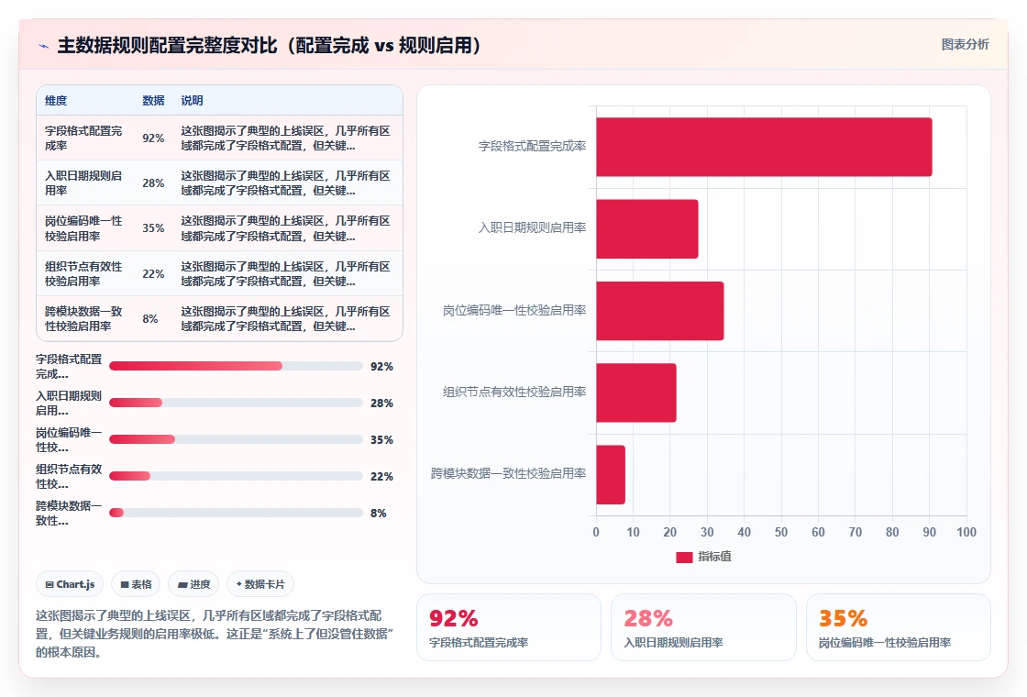Click table cell 跨模块数据一致性校验启用率
This screenshot has height=697, width=1027.
(x=83, y=318)
